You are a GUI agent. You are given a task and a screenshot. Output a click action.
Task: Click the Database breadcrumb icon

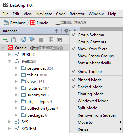[x=6, y=23]
